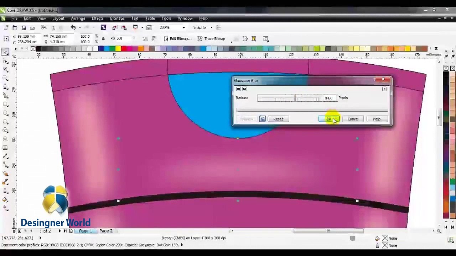Open the Effects menu
456x256 pixels.
click(x=97, y=18)
